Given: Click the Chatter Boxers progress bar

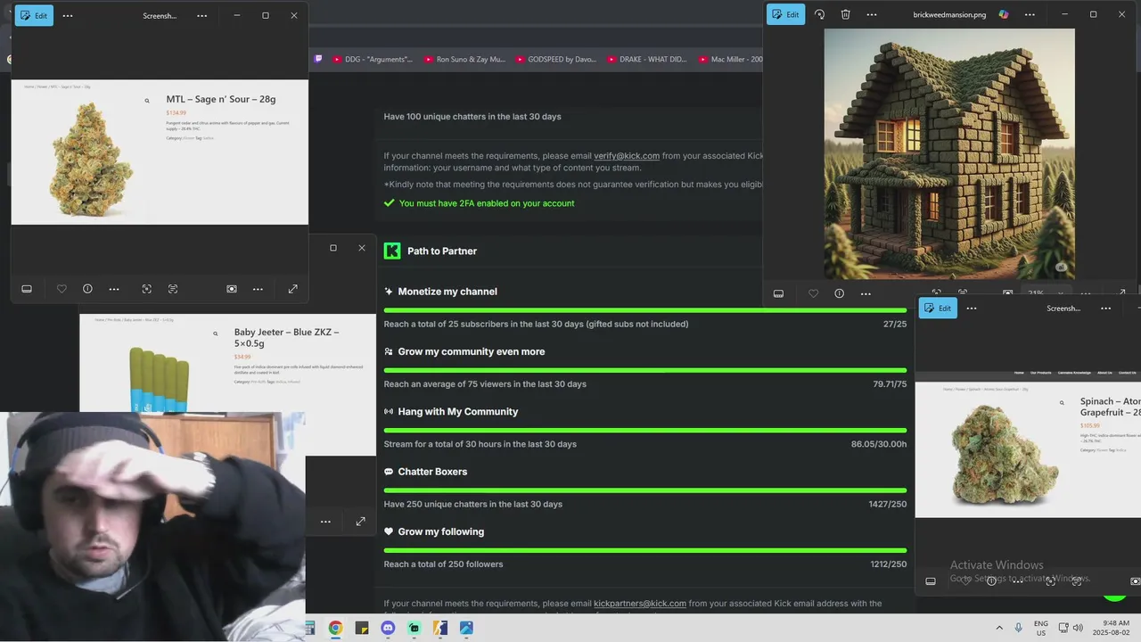Looking at the screenshot, I should click(x=645, y=490).
